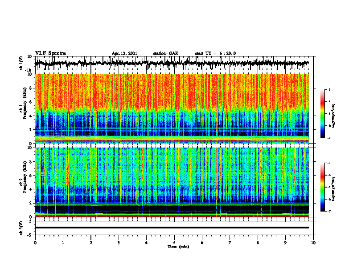The image size is (353, 272).
Task: Click the ch.3 flat black voltage trace
Action: click(172, 228)
